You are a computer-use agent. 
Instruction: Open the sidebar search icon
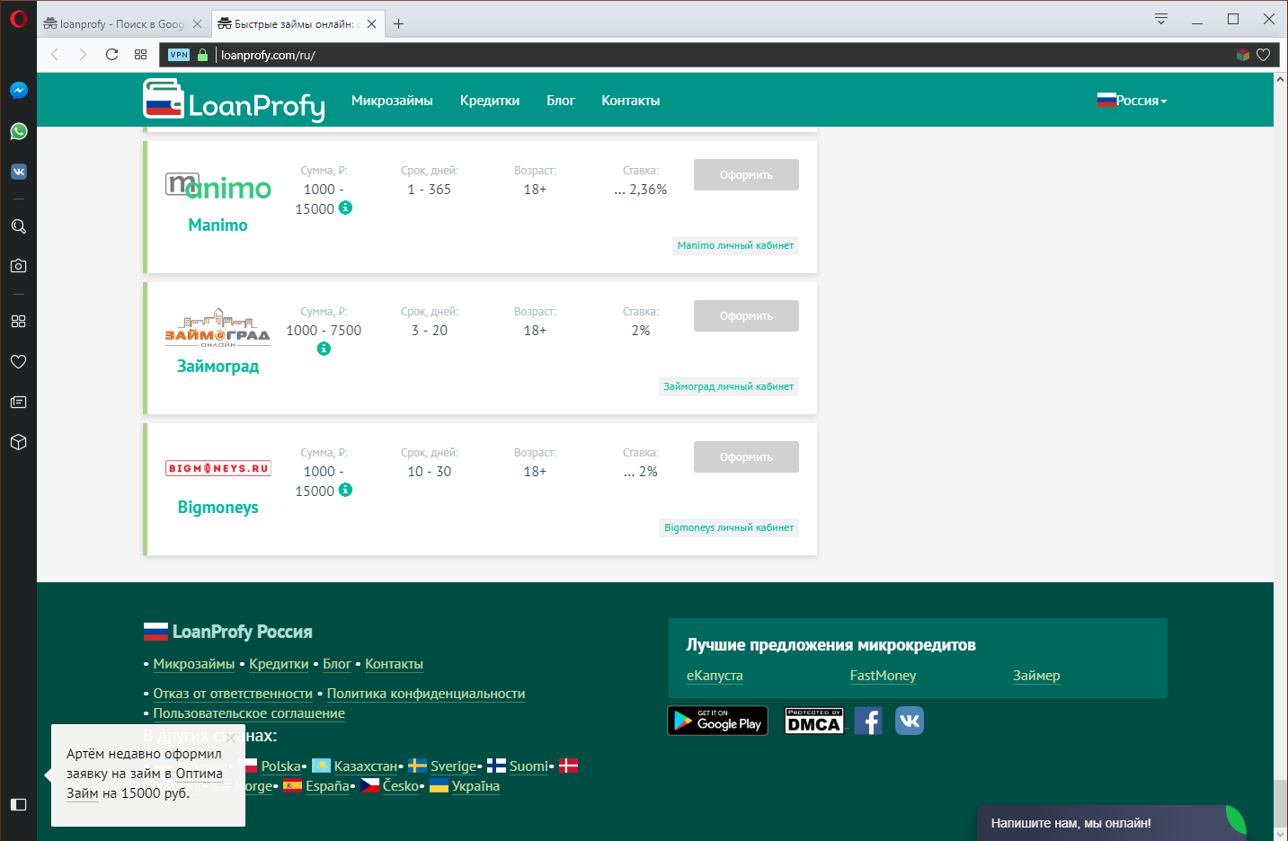tap(19, 226)
